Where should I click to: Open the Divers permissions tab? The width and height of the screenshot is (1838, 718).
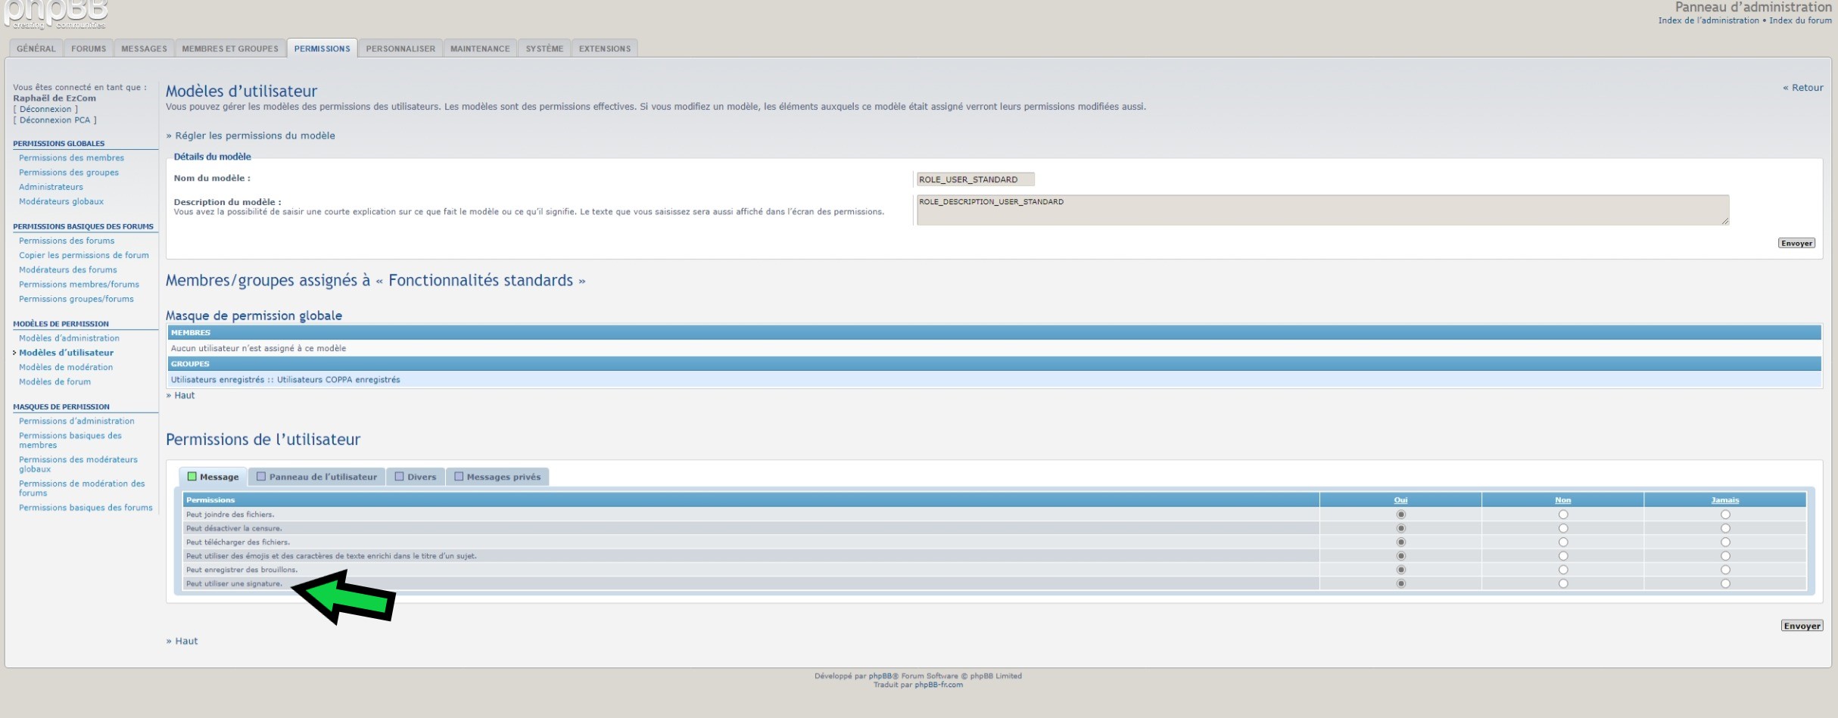(x=416, y=477)
